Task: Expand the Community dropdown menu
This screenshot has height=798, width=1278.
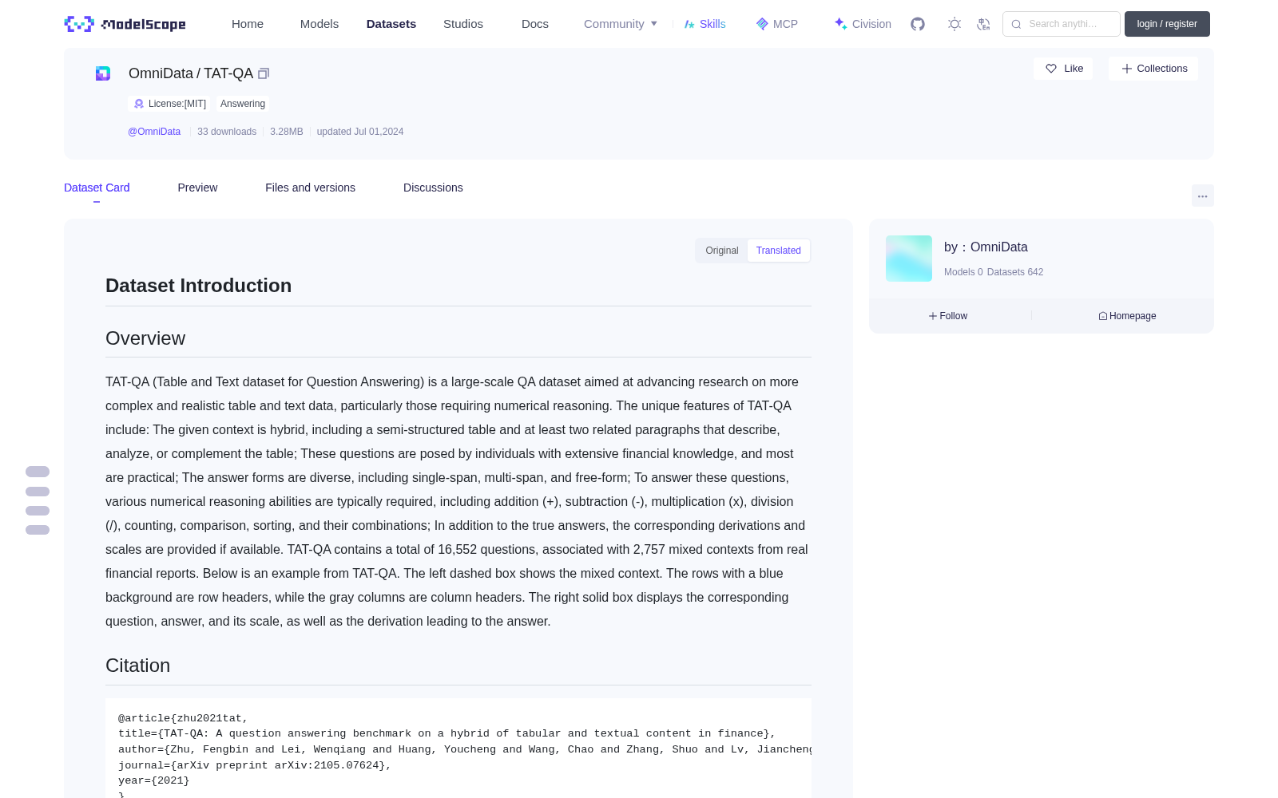Action: (x=621, y=24)
